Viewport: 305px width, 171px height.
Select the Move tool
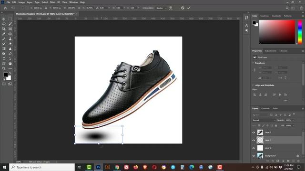pos(4,19)
